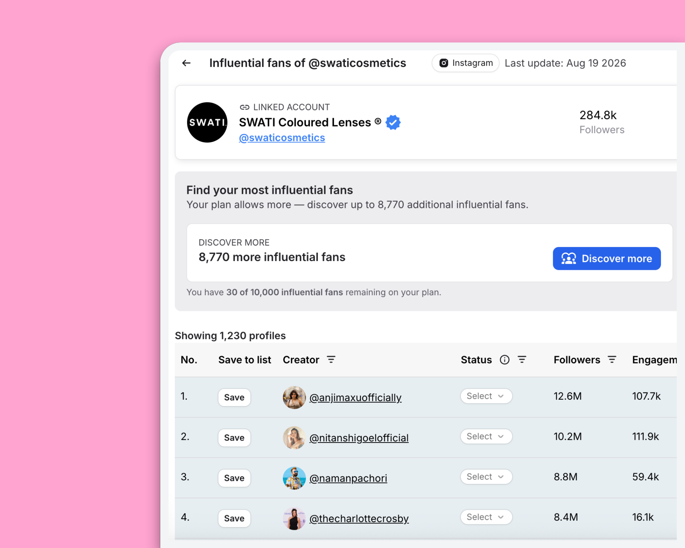Click the '8,770 more influential fans' text
This screenshot has width=685, height=548.
tap(272, 257)
